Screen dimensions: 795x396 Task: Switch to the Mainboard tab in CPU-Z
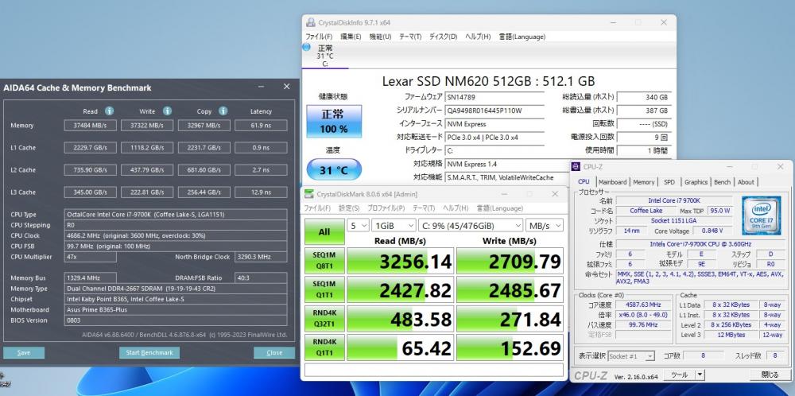(x=612, y=182)
